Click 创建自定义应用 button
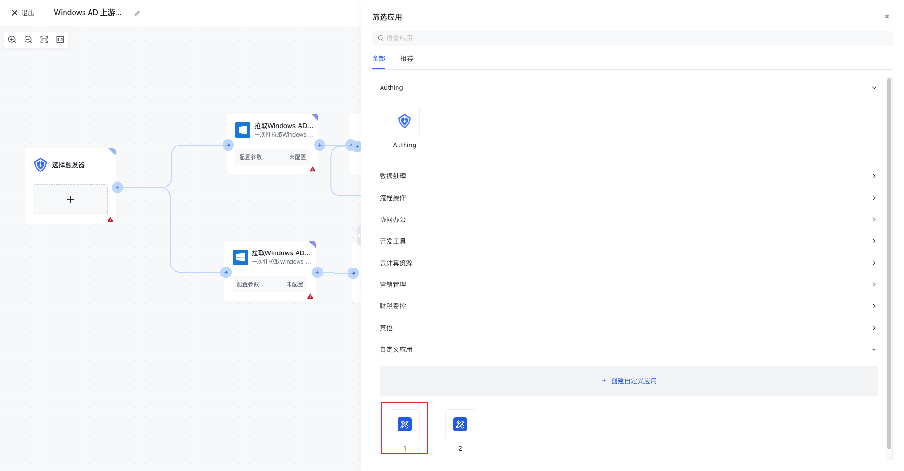 629,381
